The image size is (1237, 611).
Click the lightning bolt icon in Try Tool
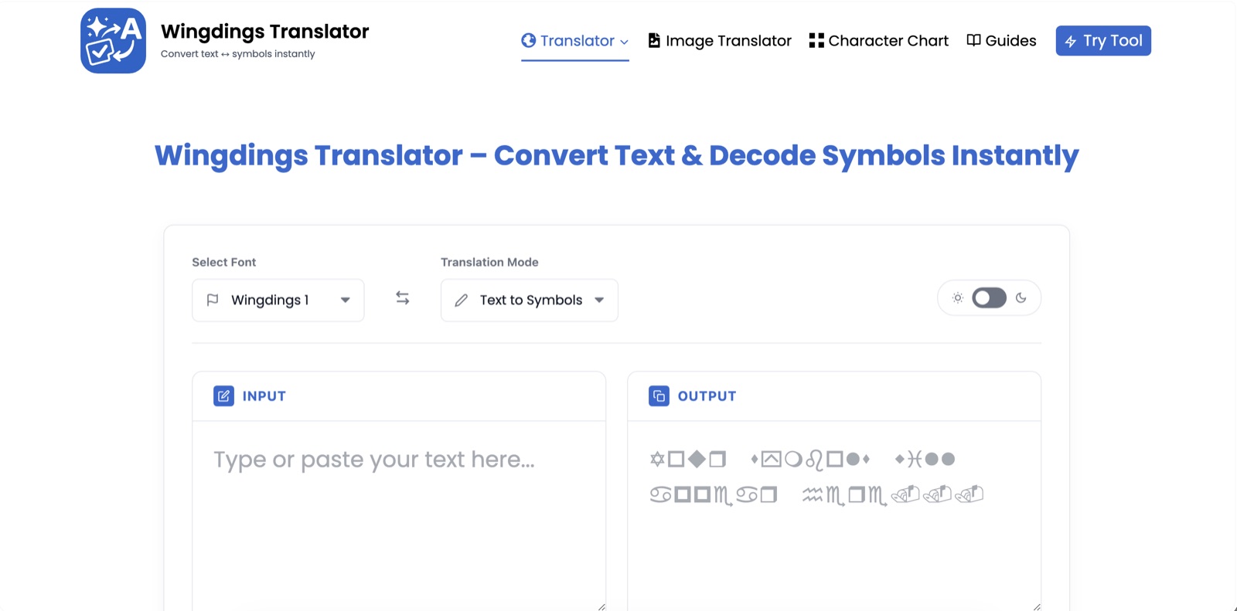[x=1071, y=42]
